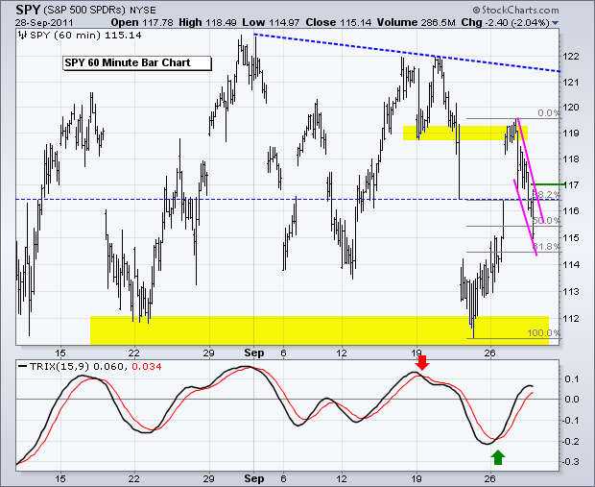Click the large yellow support zone near 112
Image resolution: width=595 pixels, height=487 pixels.
coord(320,330)
